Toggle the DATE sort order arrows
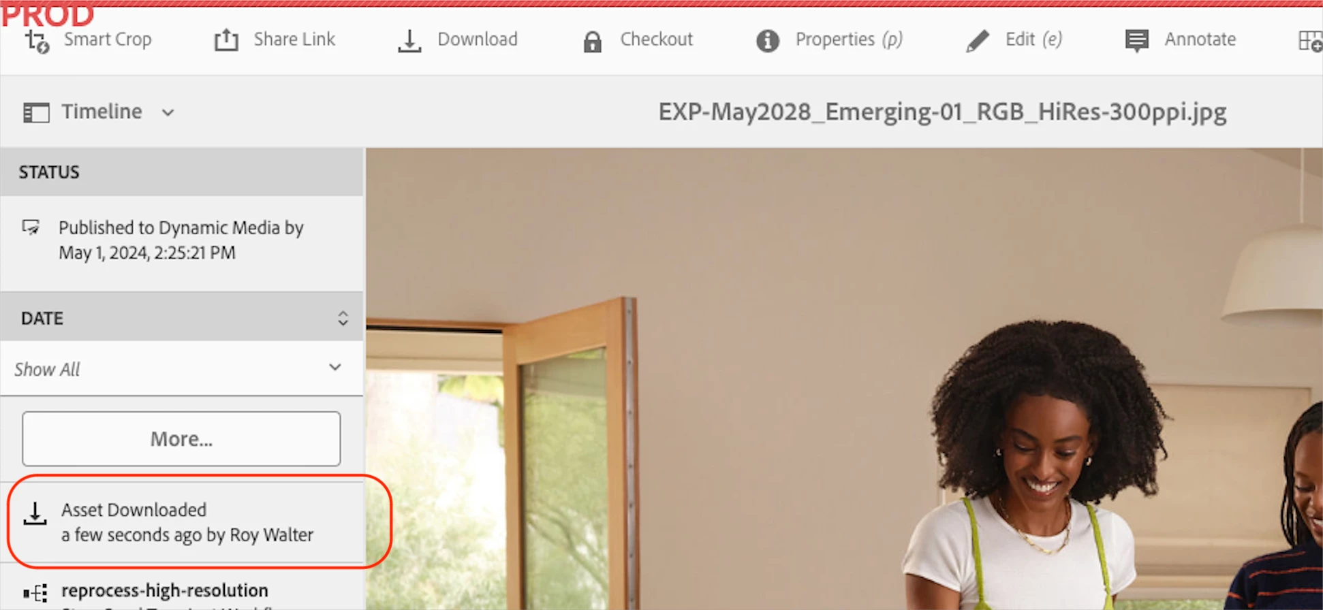Viewport: 1323px width, 610px height. pos(343,318)
